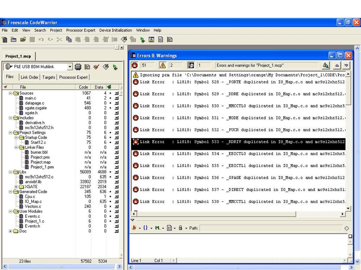The height and width of the screenshot is (270, 361).
Task: Select the Project_1.mcp tab
Action: [18, 56]
